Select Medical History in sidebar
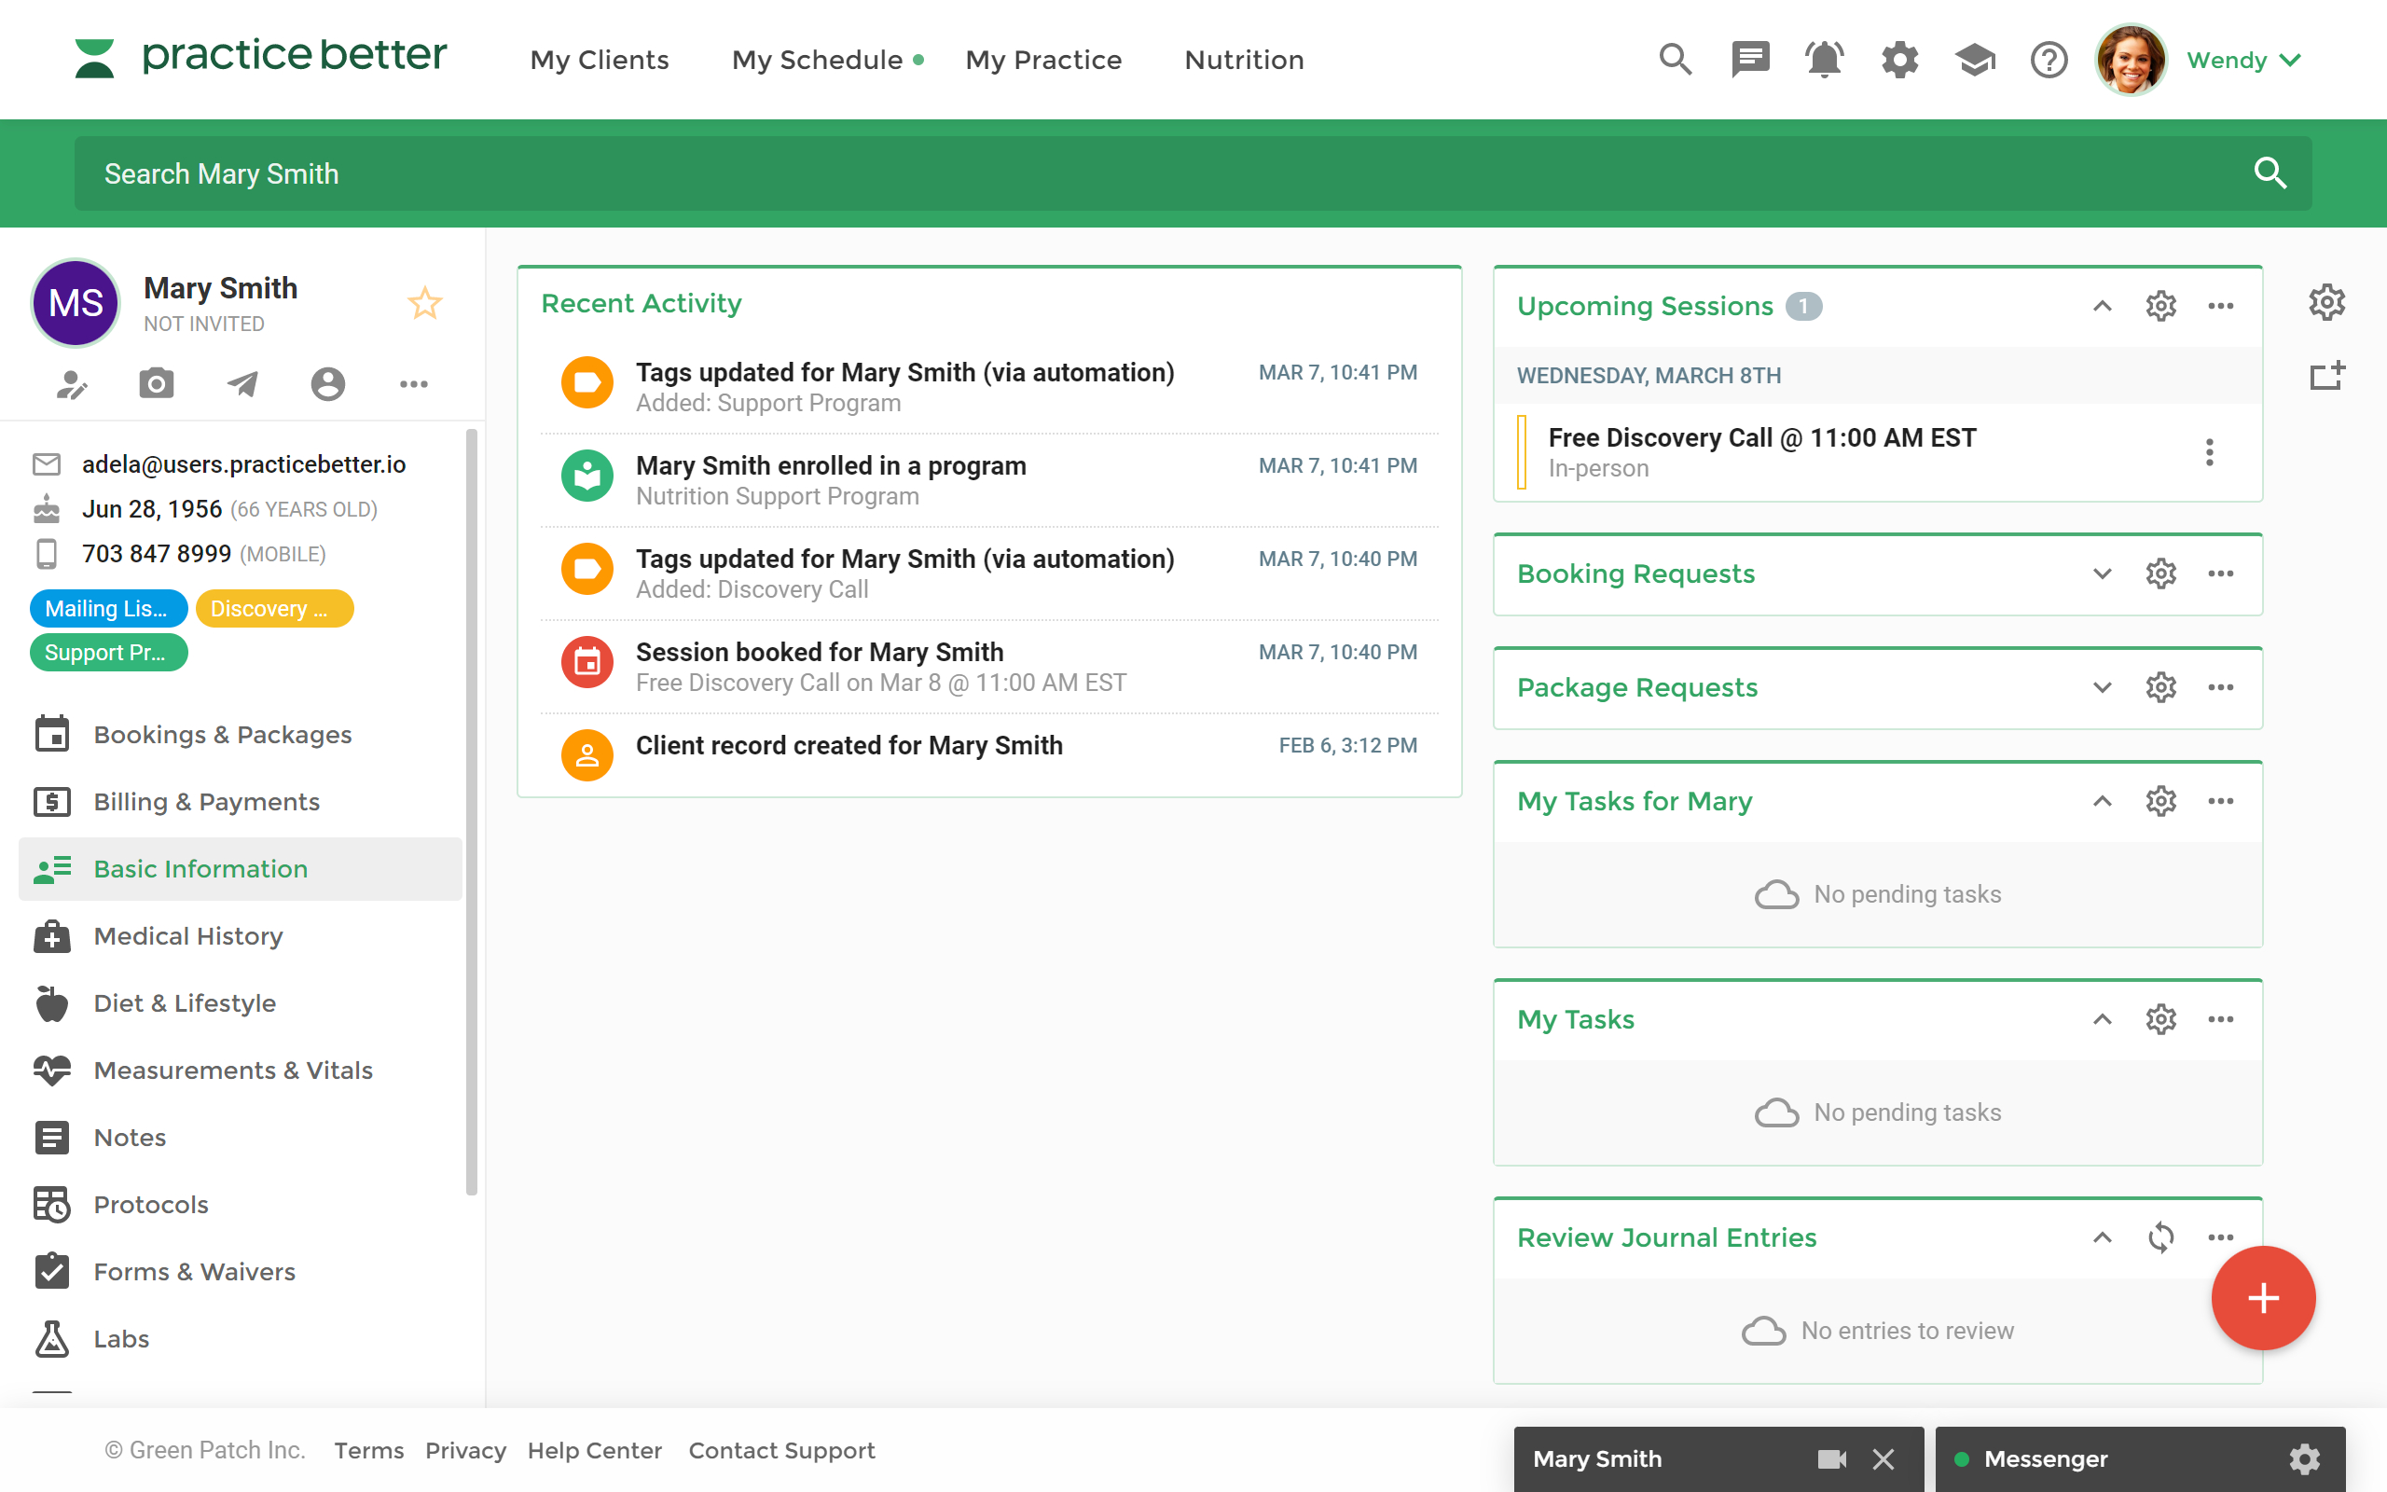The image size is (2387, 1492). (x=188, y=935)
